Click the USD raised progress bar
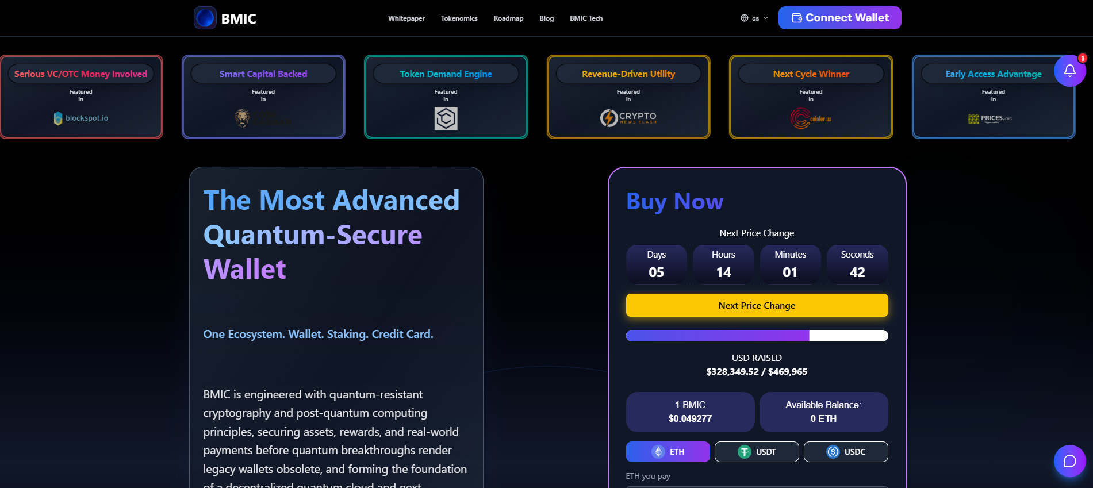 click(x=757, y=336)
